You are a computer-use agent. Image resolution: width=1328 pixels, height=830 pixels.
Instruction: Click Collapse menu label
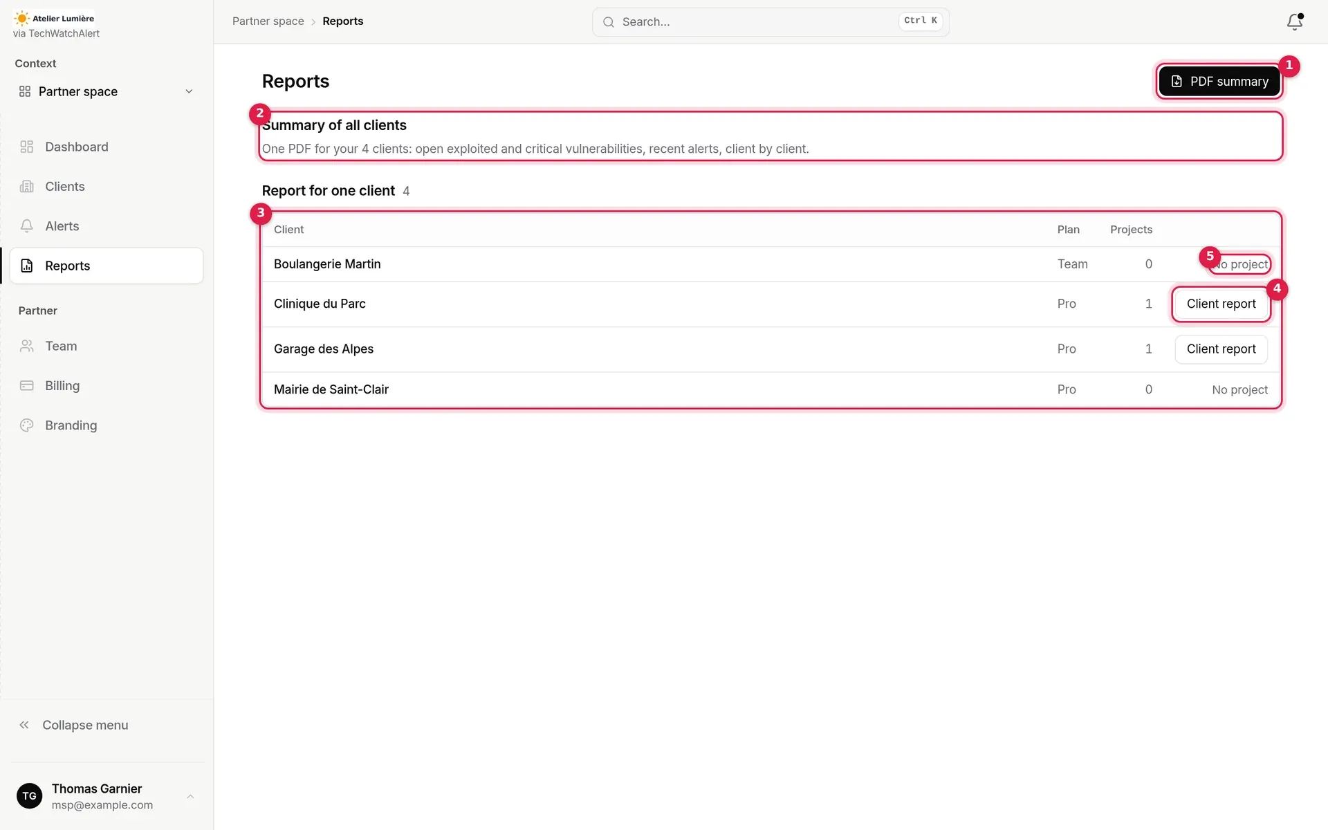click(x=85, y=725)
